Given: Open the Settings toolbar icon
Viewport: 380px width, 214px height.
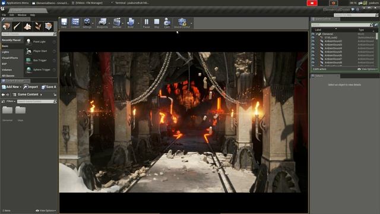Looking at the screenshot, I should (87, 22).
